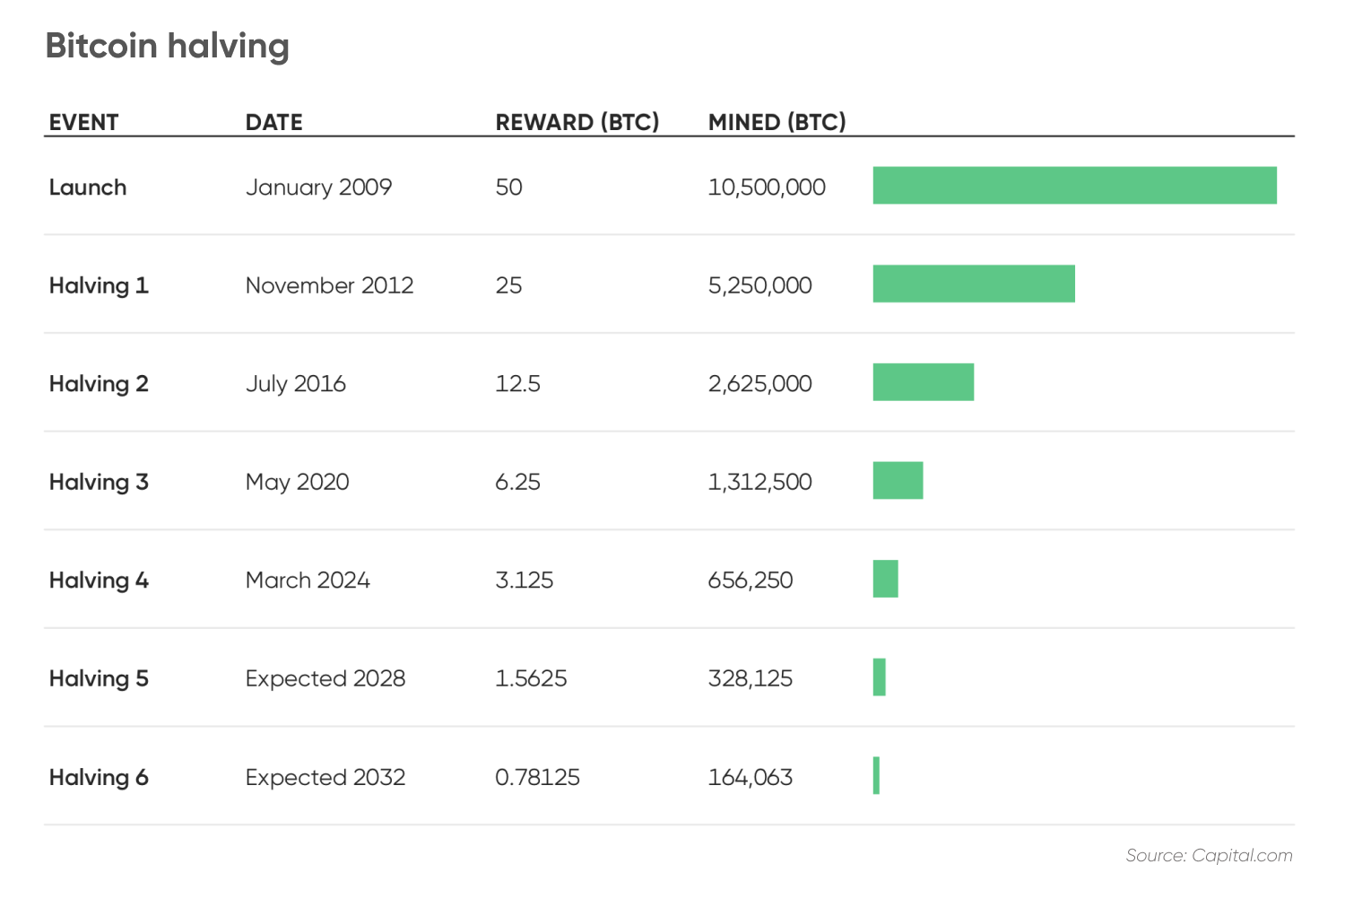The image size is (1345, 899).
Task: Click the reward value 25
Action: click(509, 285)
